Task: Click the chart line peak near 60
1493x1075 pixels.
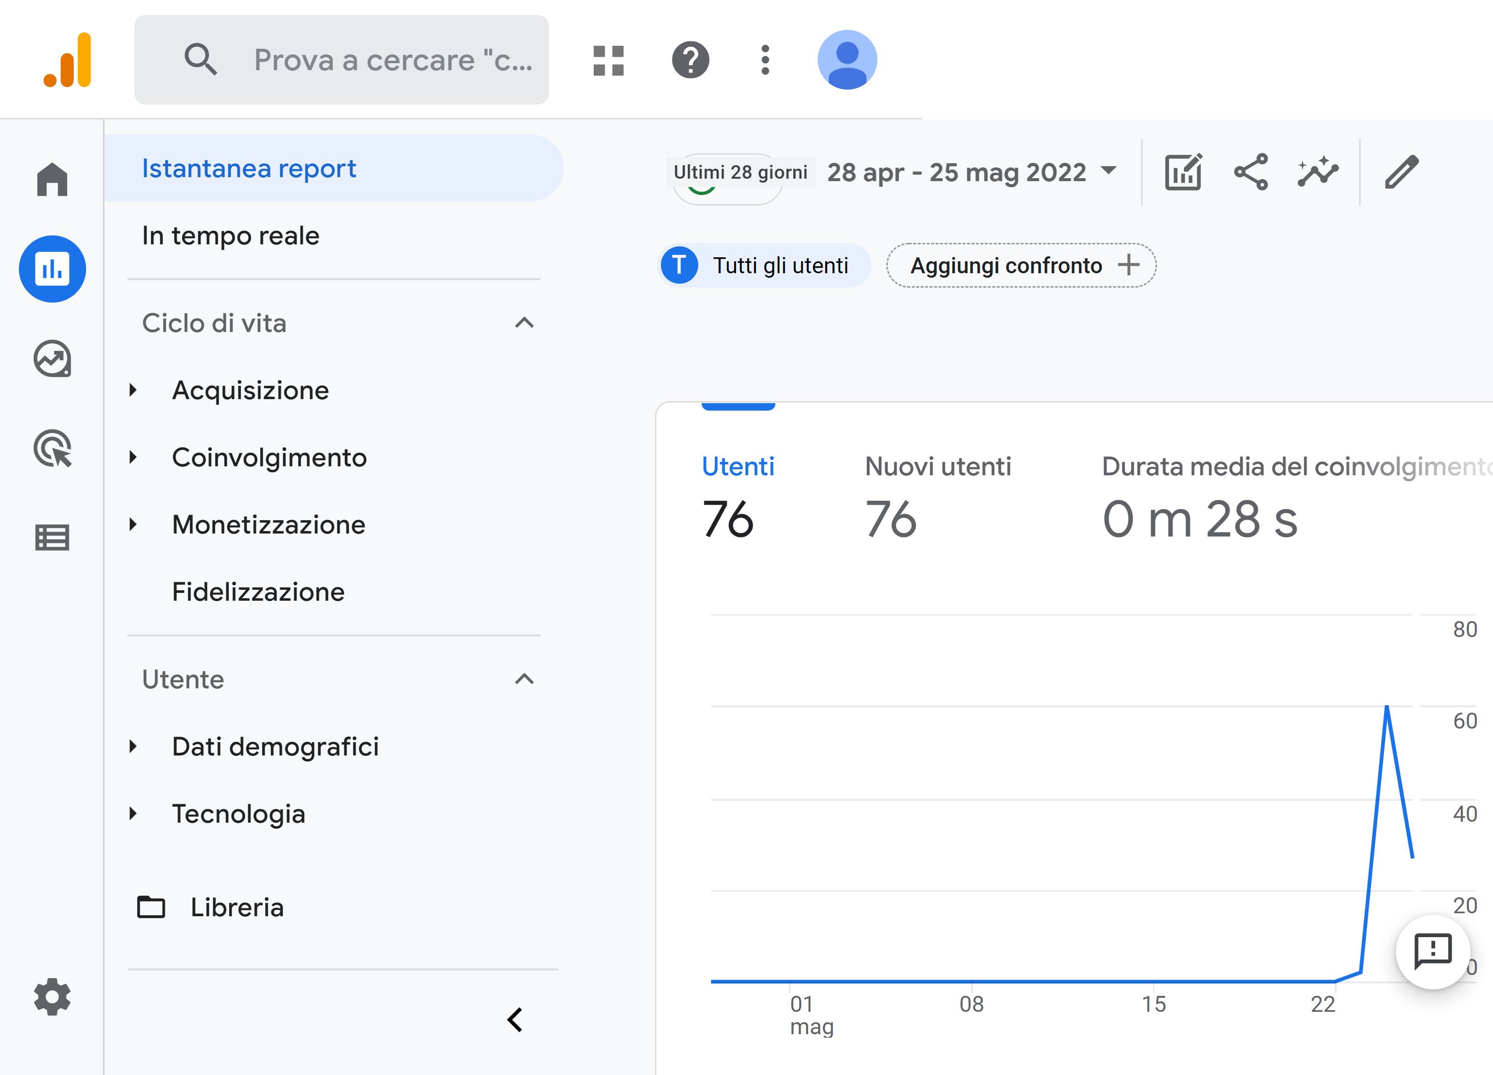Action: pyautogui.click(x=1387, y=706)
